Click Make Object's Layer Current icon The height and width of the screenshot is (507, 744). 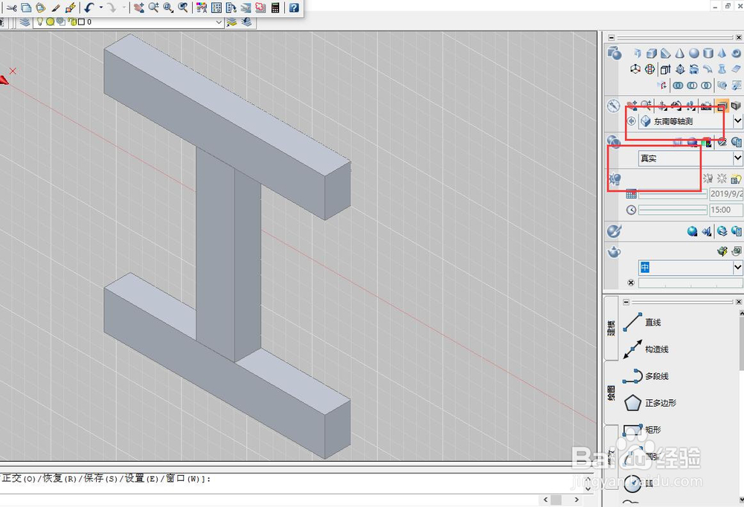point(231,22)
